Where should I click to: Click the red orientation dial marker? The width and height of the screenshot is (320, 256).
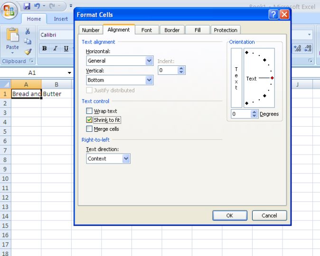pyautogui.click(x=272, y=78)
